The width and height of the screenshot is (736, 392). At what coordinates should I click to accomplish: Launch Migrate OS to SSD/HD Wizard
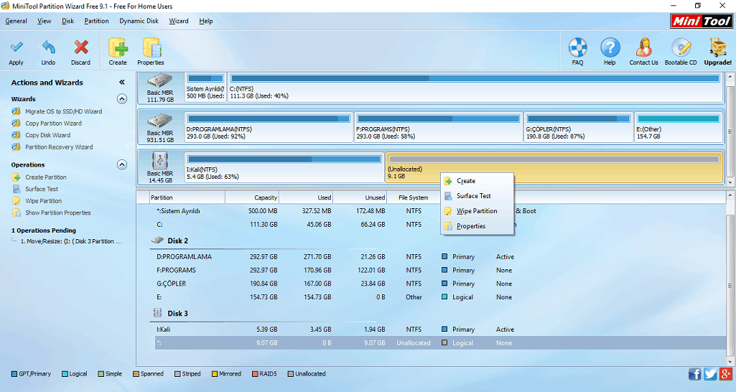point(63,111)
